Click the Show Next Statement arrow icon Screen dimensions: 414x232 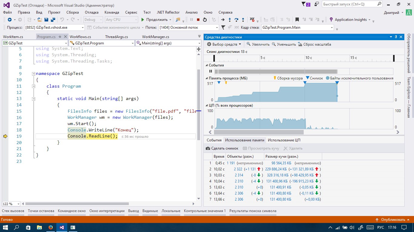point(223,20)
